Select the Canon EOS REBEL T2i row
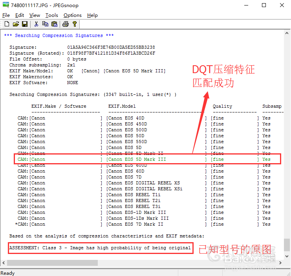The image size is (291, 276). [x=144, y=201]
